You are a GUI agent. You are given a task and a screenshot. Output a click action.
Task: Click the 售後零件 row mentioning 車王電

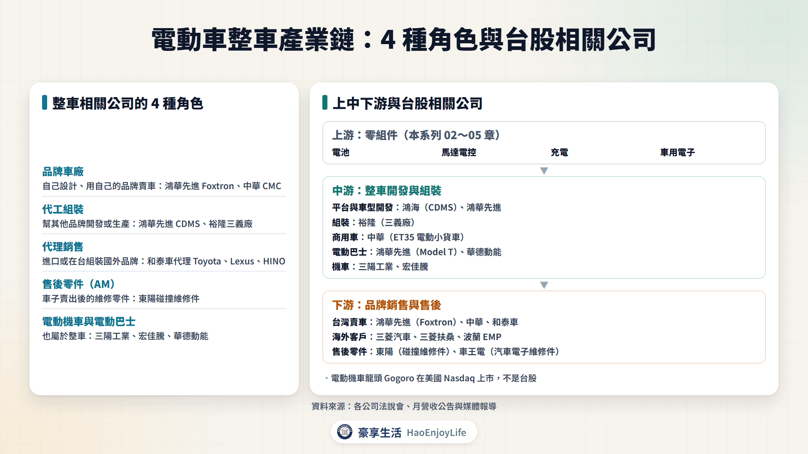coord(446,351)
